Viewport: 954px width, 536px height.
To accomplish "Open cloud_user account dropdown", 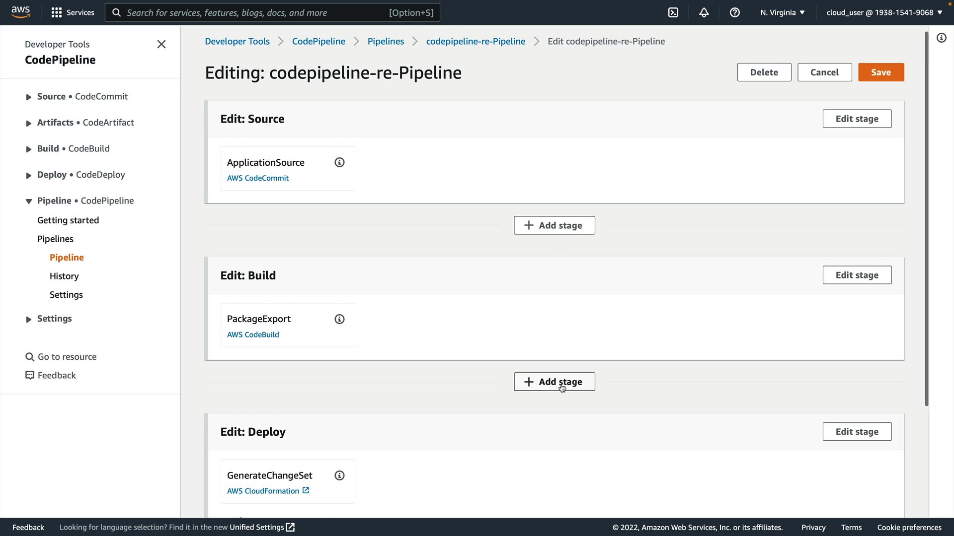I will [884, 12].
